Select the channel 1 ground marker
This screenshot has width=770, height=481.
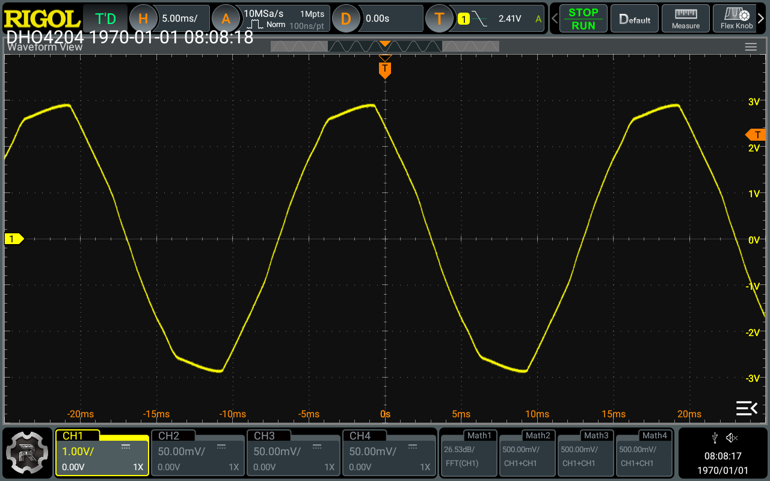point(14,239)
